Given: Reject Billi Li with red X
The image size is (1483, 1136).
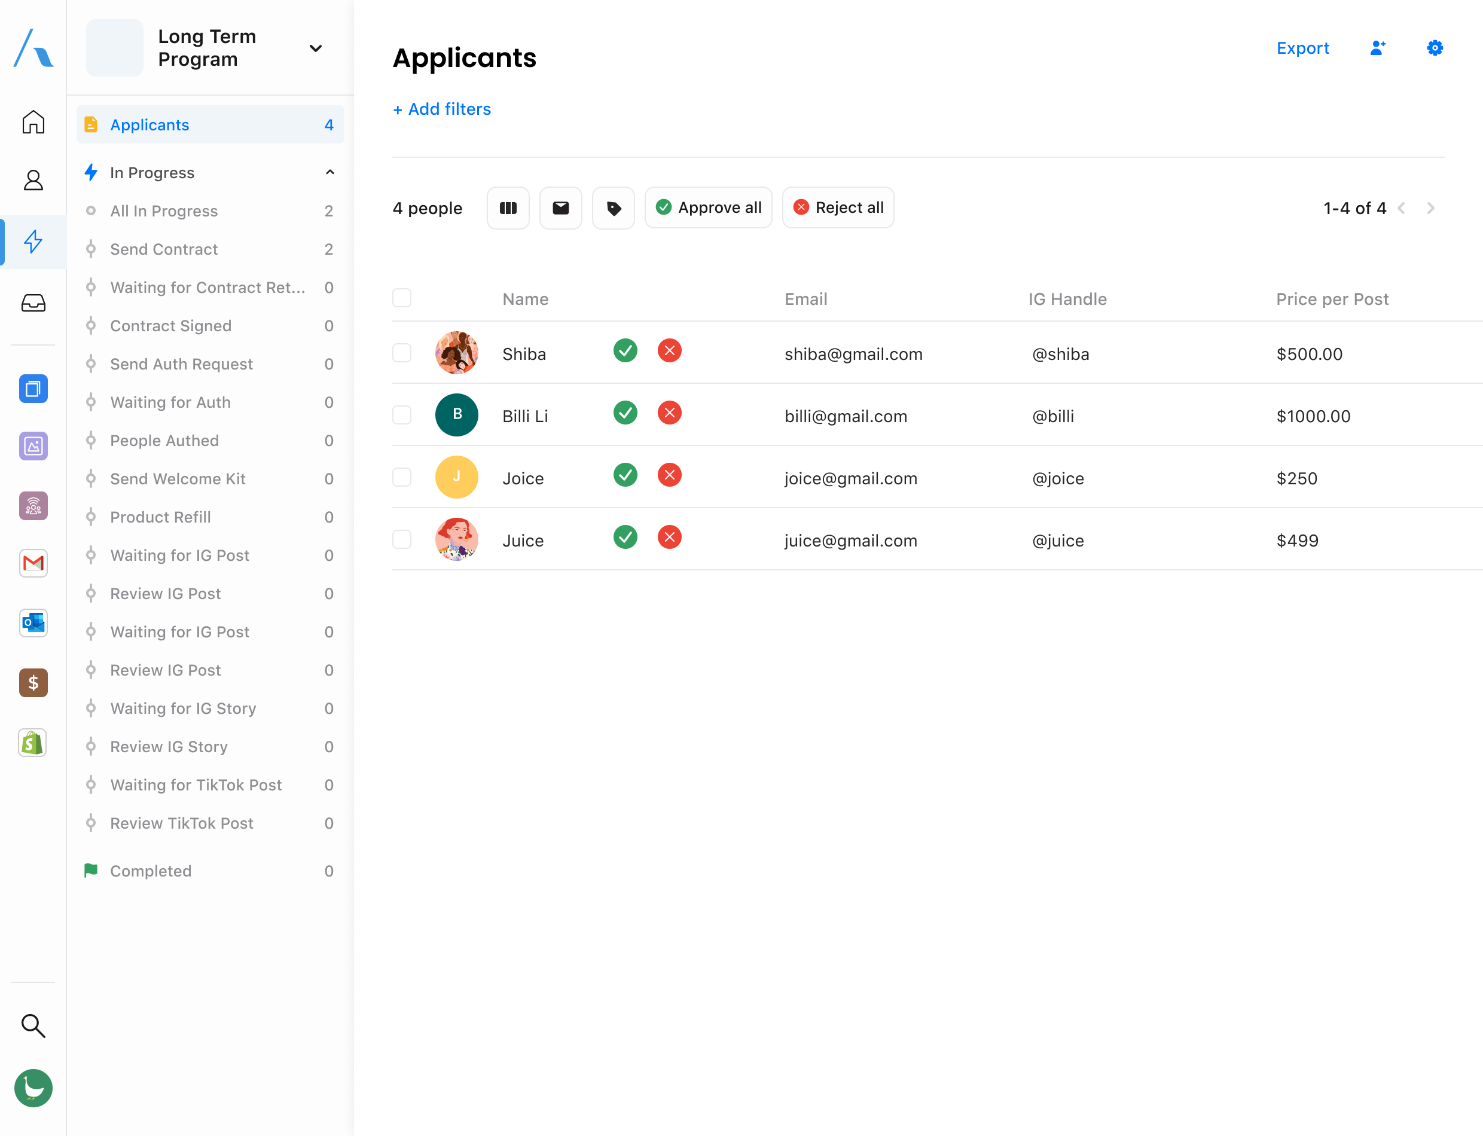Looking at the screenshot, I should point(669,413).
